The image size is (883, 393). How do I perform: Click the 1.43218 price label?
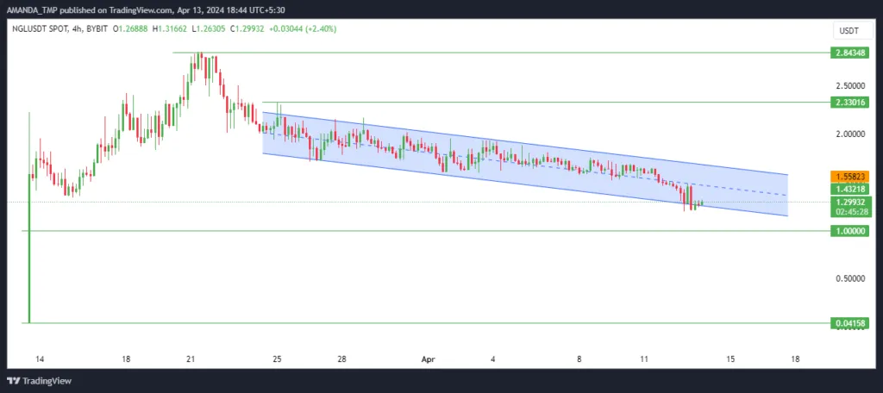coord(851,189)
